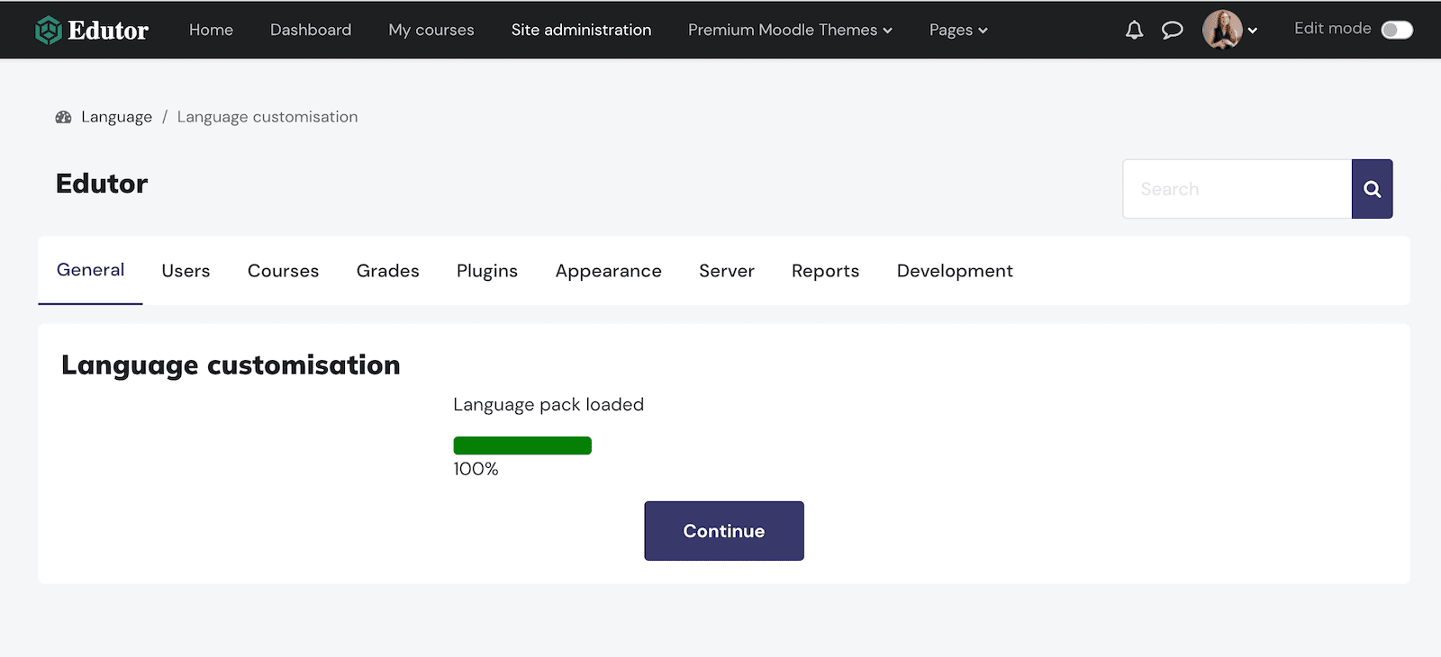Click the 100% progress text

click(x=476, y=469)
